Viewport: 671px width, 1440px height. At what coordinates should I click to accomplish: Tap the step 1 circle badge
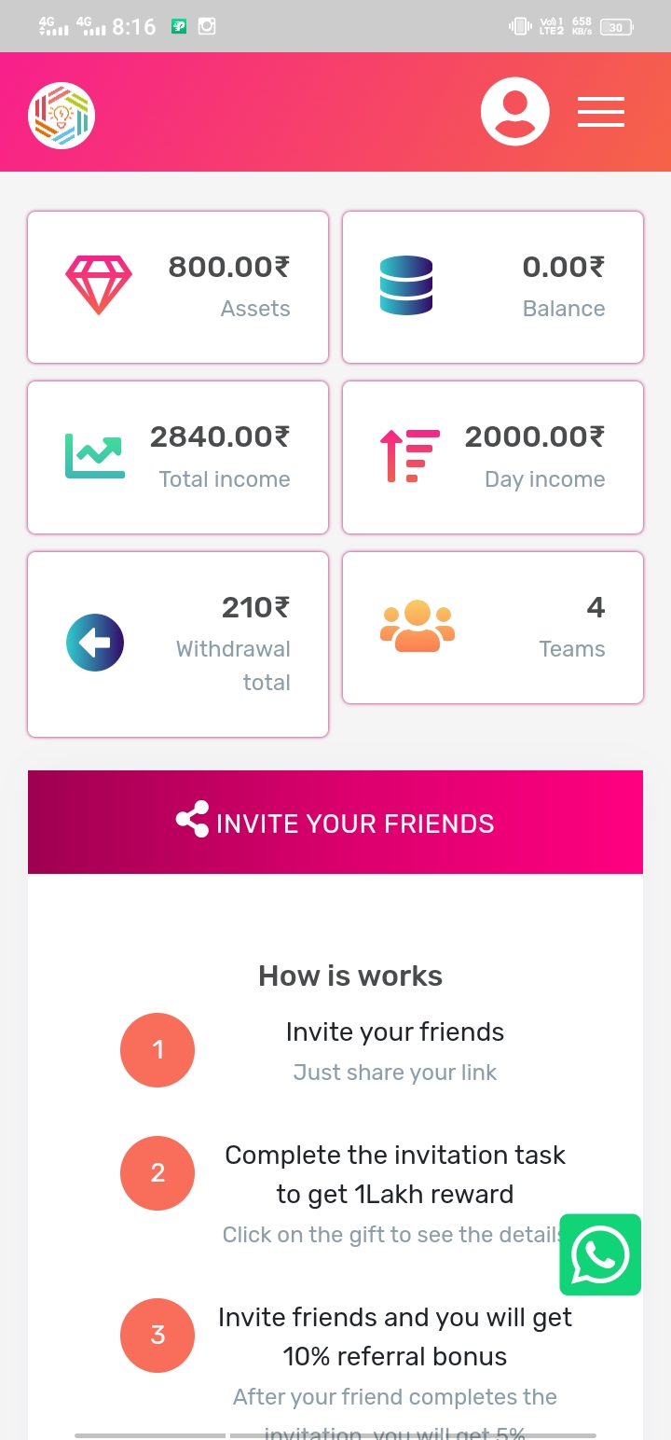pyautogui.click(x=157, y=1050)
